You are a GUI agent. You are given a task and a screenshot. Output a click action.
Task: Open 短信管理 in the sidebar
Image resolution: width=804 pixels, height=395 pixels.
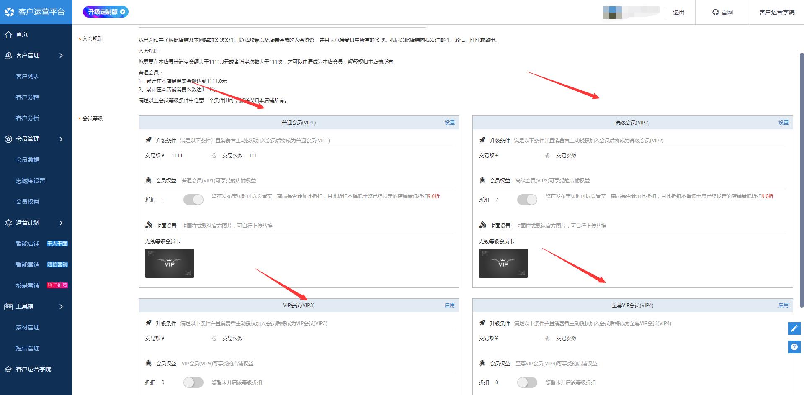[28, 348]
